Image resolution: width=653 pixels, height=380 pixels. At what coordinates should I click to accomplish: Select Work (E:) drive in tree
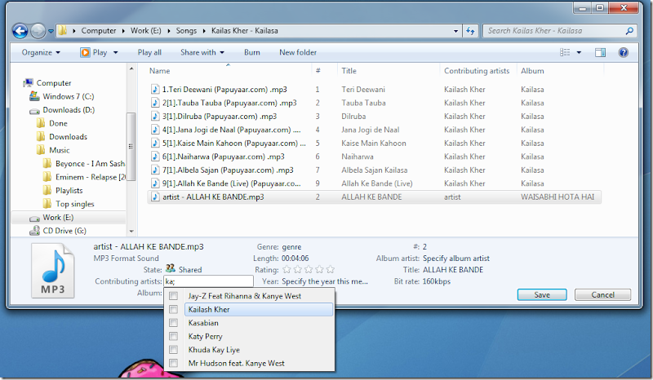pos(58,217)
